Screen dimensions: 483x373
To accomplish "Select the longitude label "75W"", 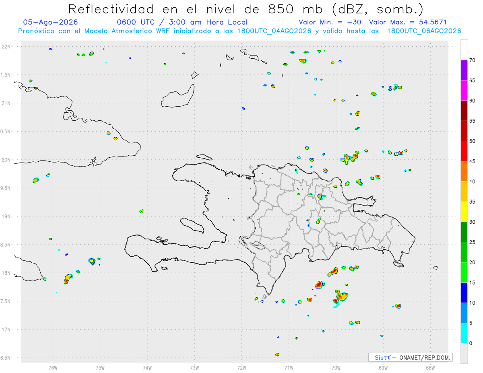I will pyautogui.click(x=100, y=367).
